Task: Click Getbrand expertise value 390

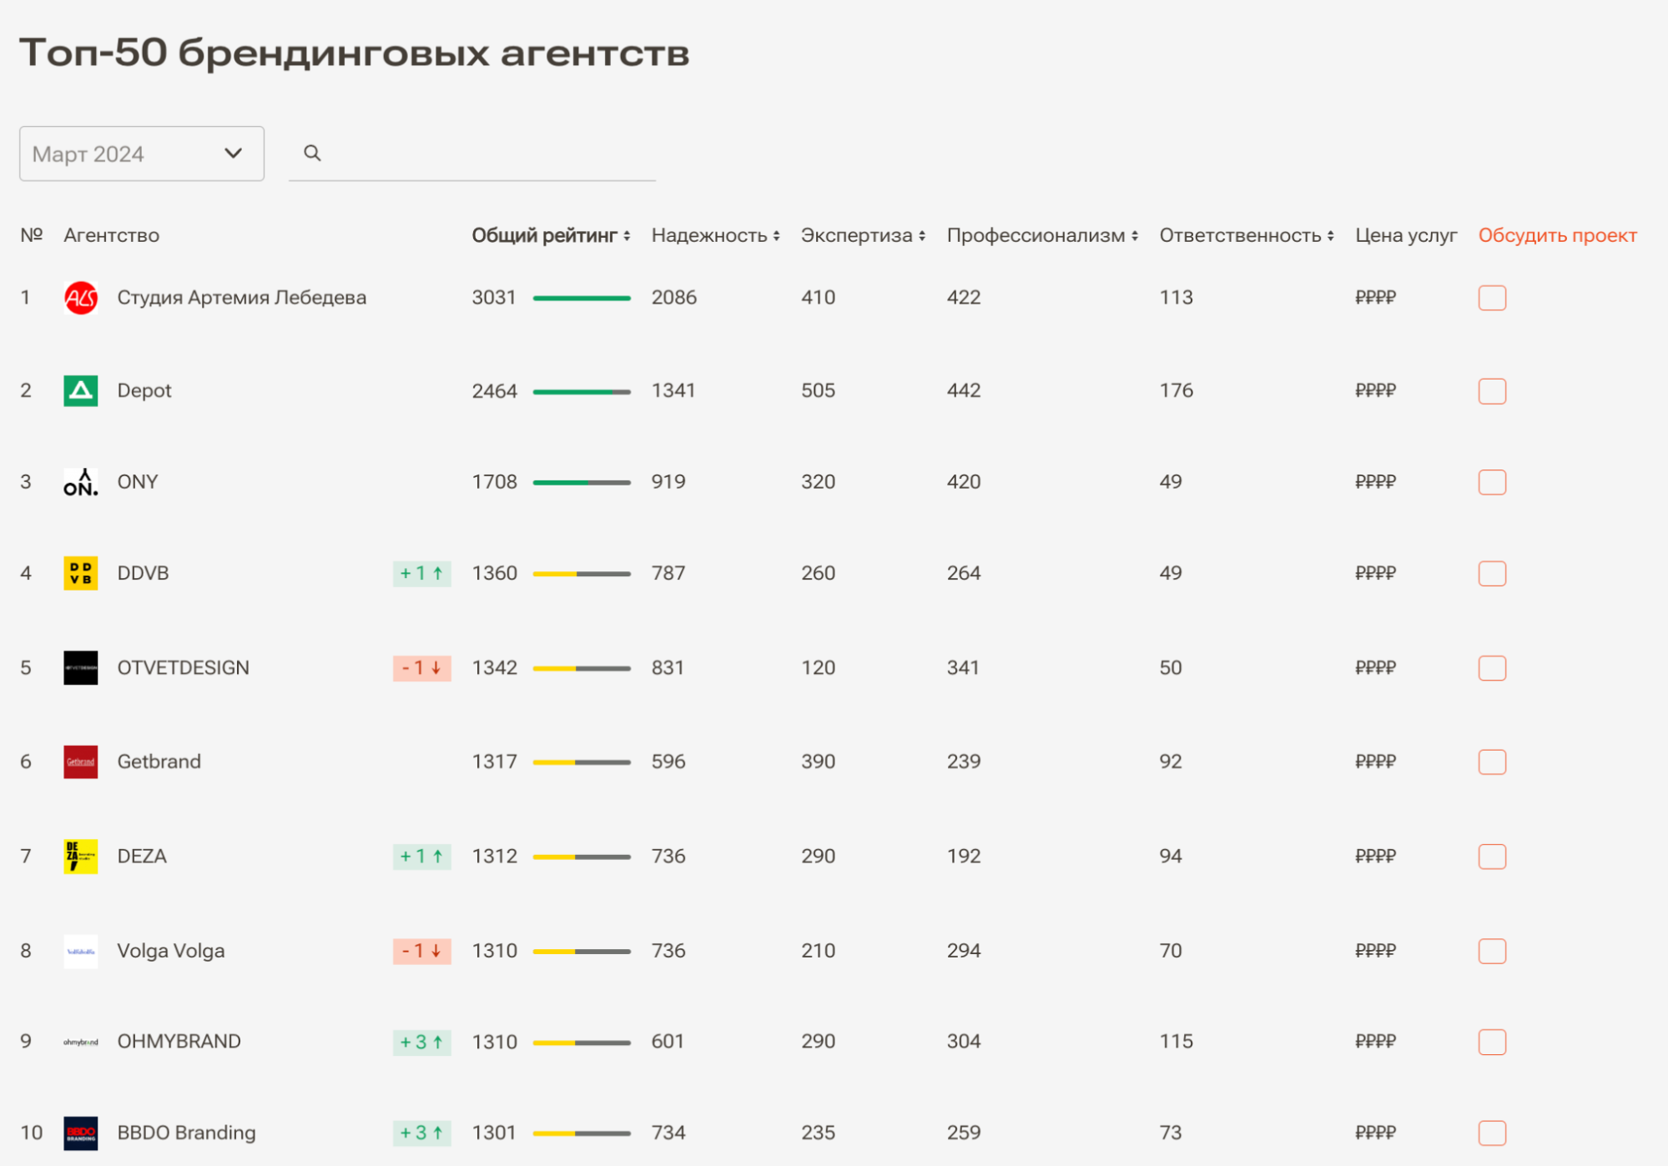Action: [x=818, y=761]
